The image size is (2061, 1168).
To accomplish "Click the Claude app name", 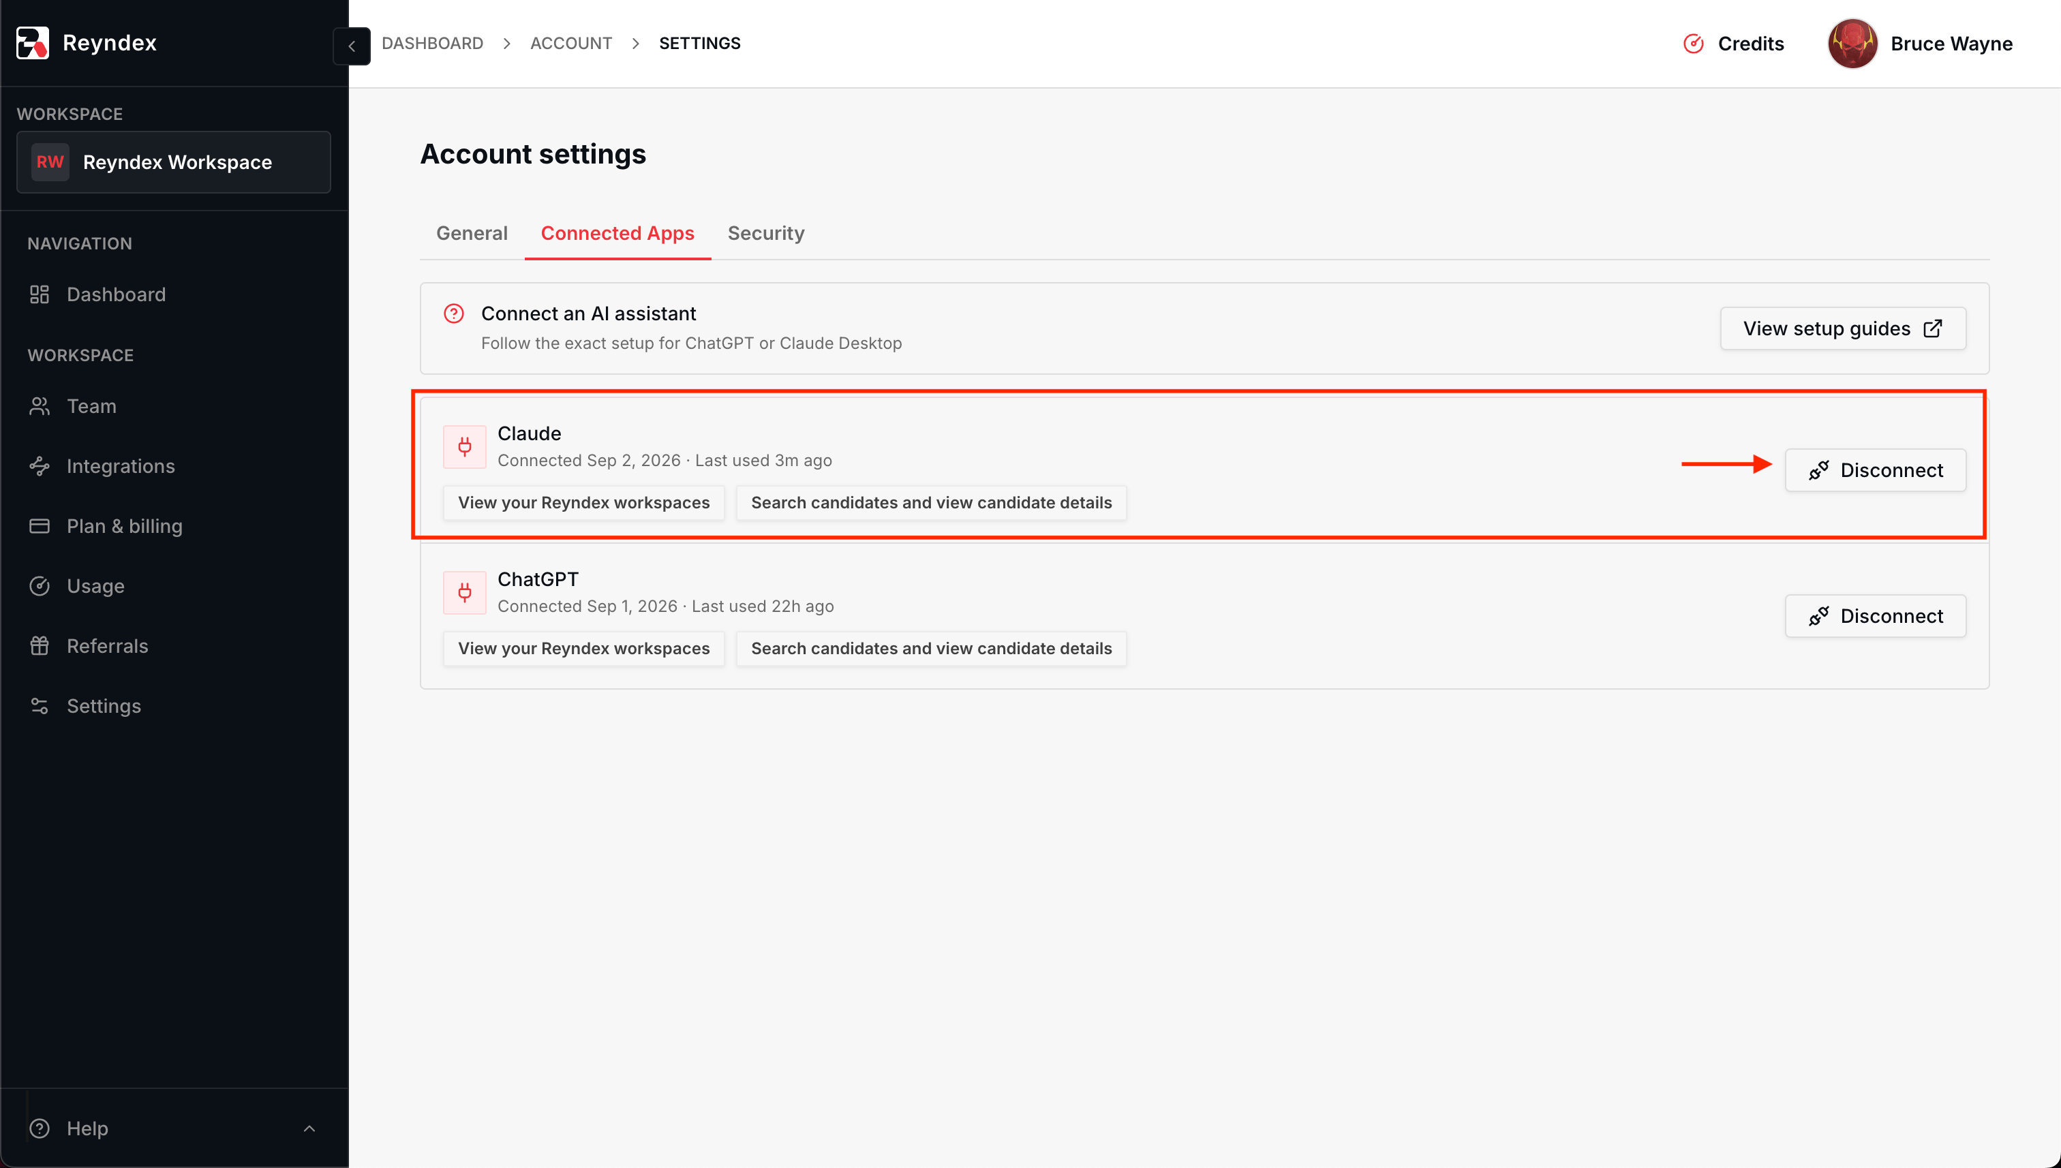I will pos(530,433).
